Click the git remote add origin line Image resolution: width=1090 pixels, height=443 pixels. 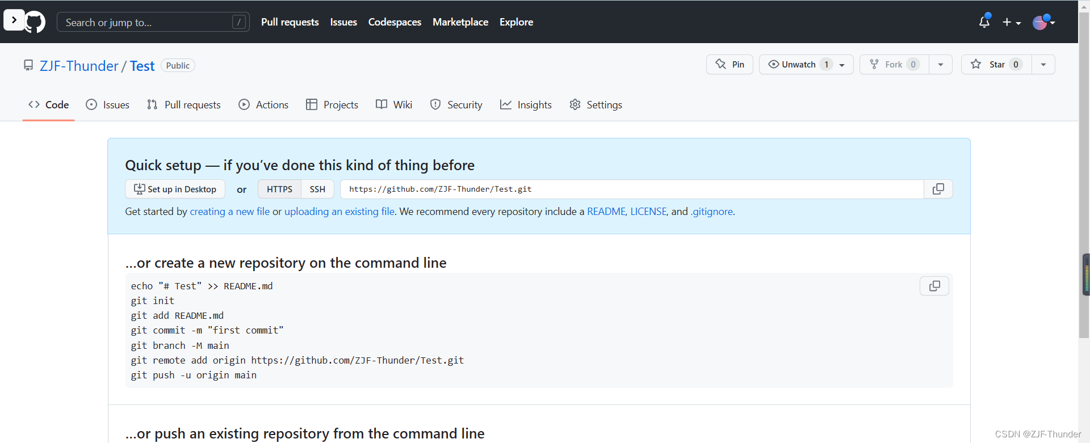(297, 360)
